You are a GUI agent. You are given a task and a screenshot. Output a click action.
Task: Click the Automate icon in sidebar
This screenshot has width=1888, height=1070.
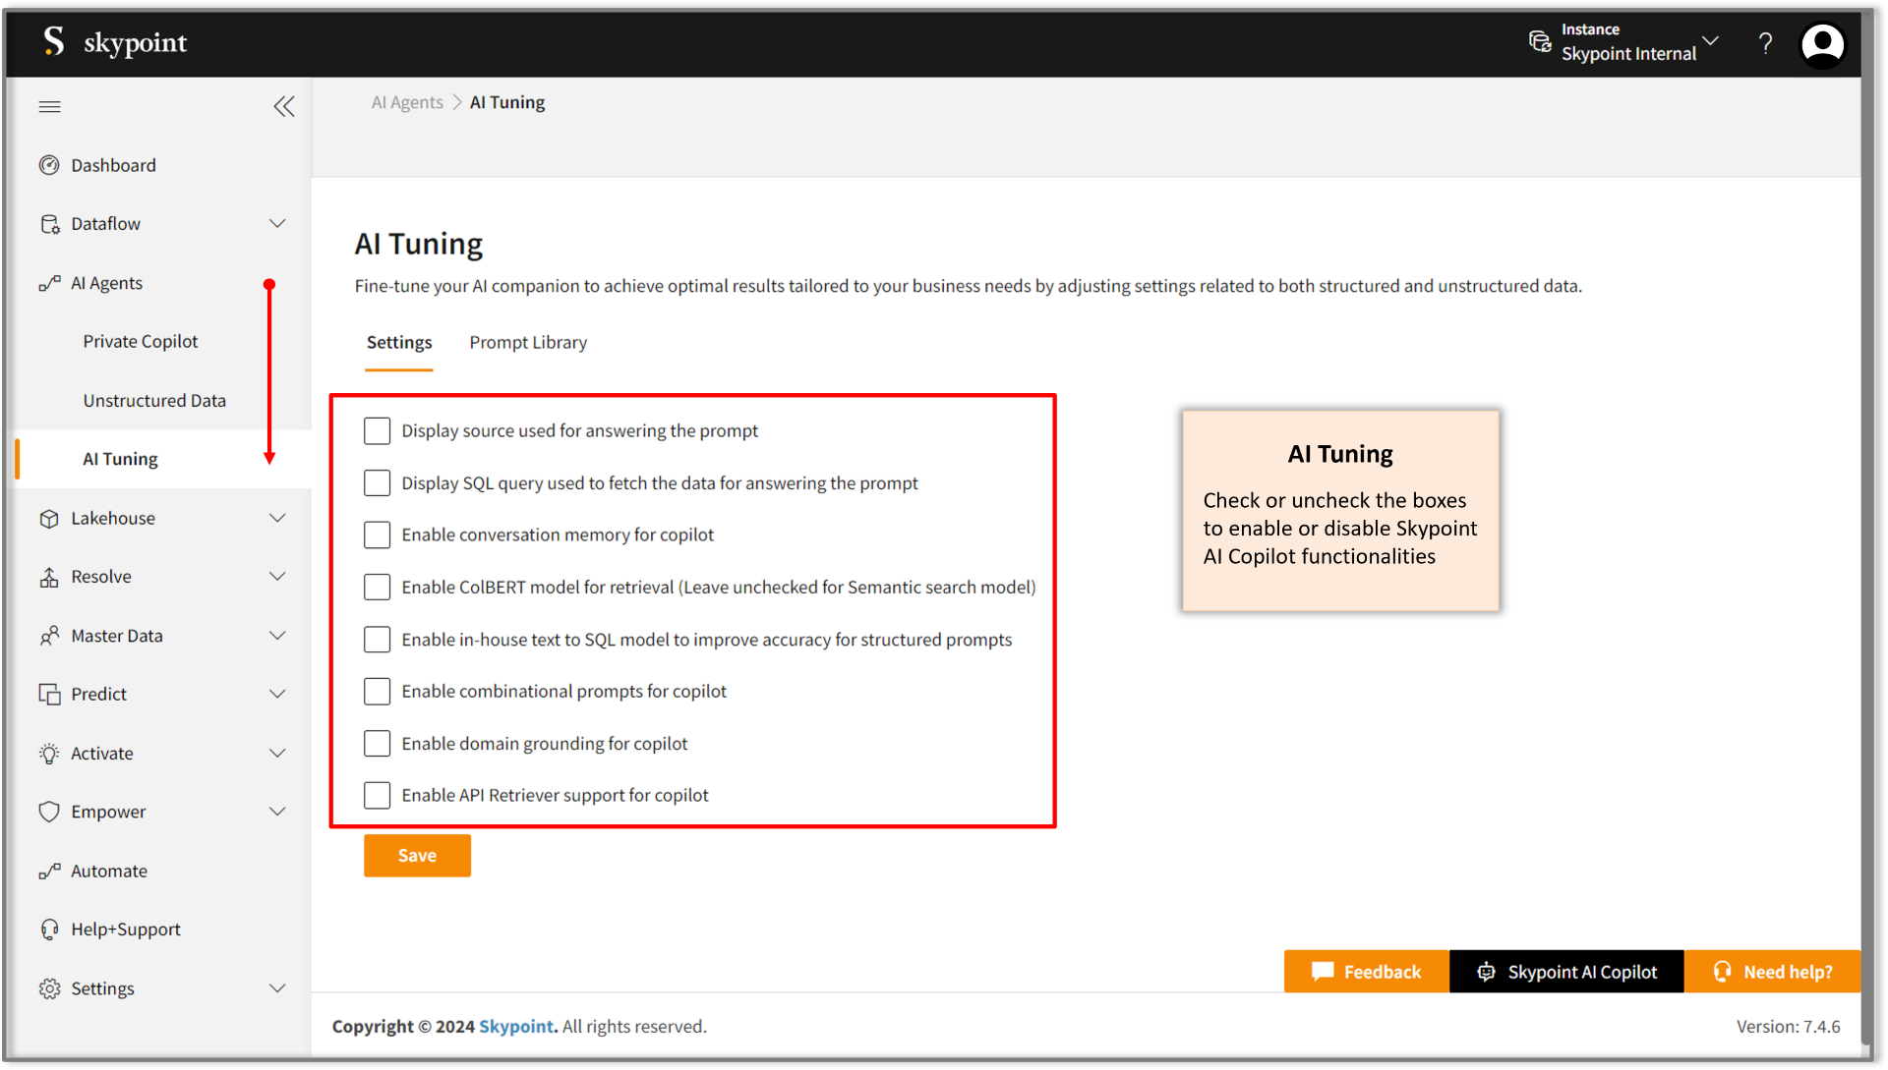(x=49, y=872)
